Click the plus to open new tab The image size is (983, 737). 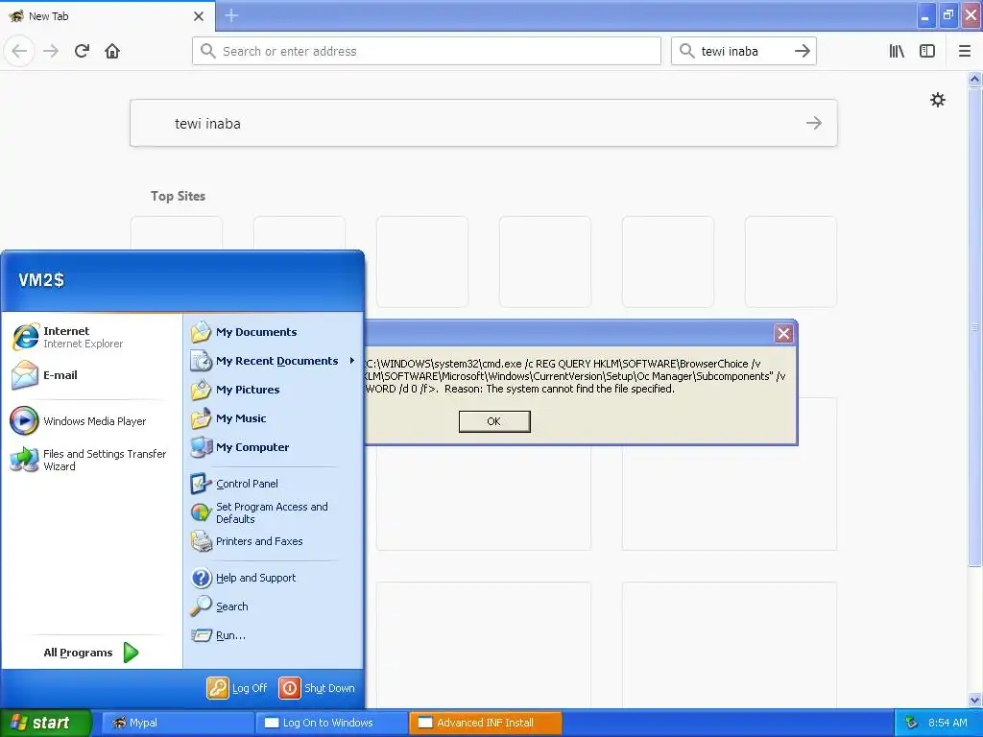[x=231, y=15]
